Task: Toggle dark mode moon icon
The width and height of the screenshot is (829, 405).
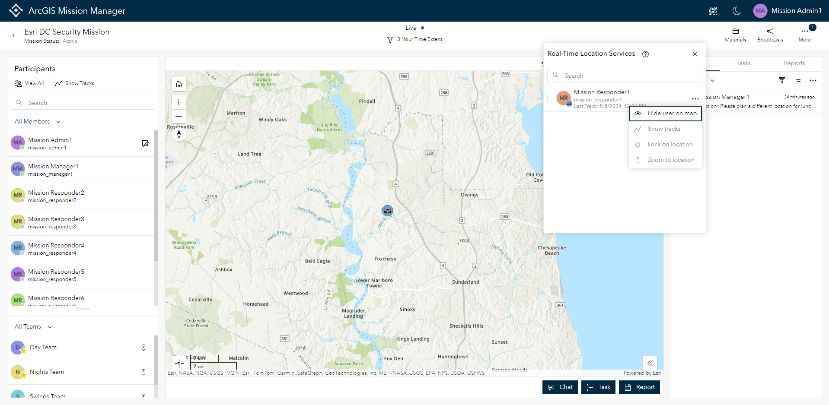Action: click(737, 11)
